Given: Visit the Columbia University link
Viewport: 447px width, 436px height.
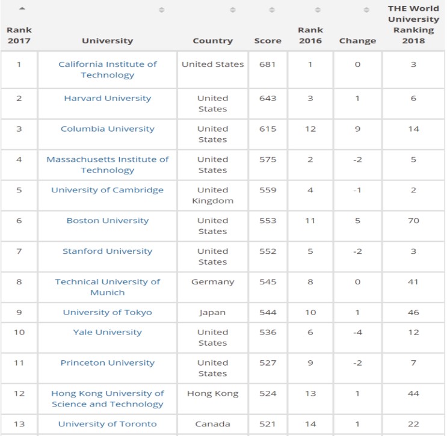Looking at the screenshot, I should 108,129.
